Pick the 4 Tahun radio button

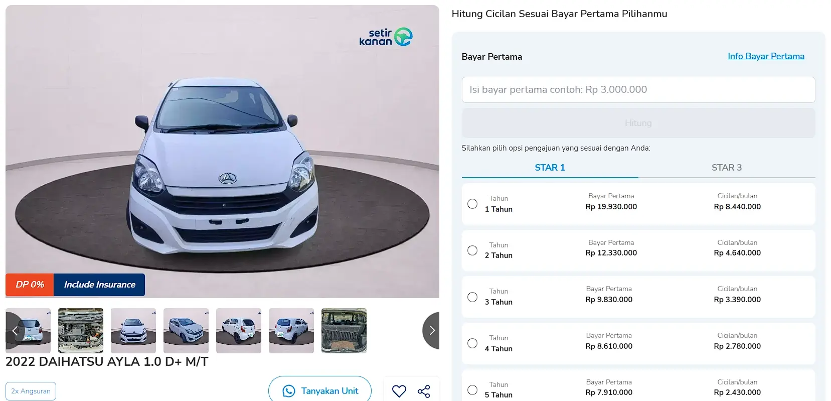472,343
